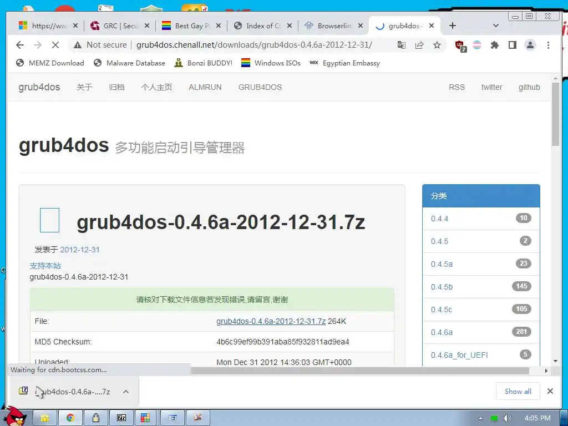Open Bonzi BUDDY! bookmark
Viewport: 568px width, 426px height.
coord(203,63)
